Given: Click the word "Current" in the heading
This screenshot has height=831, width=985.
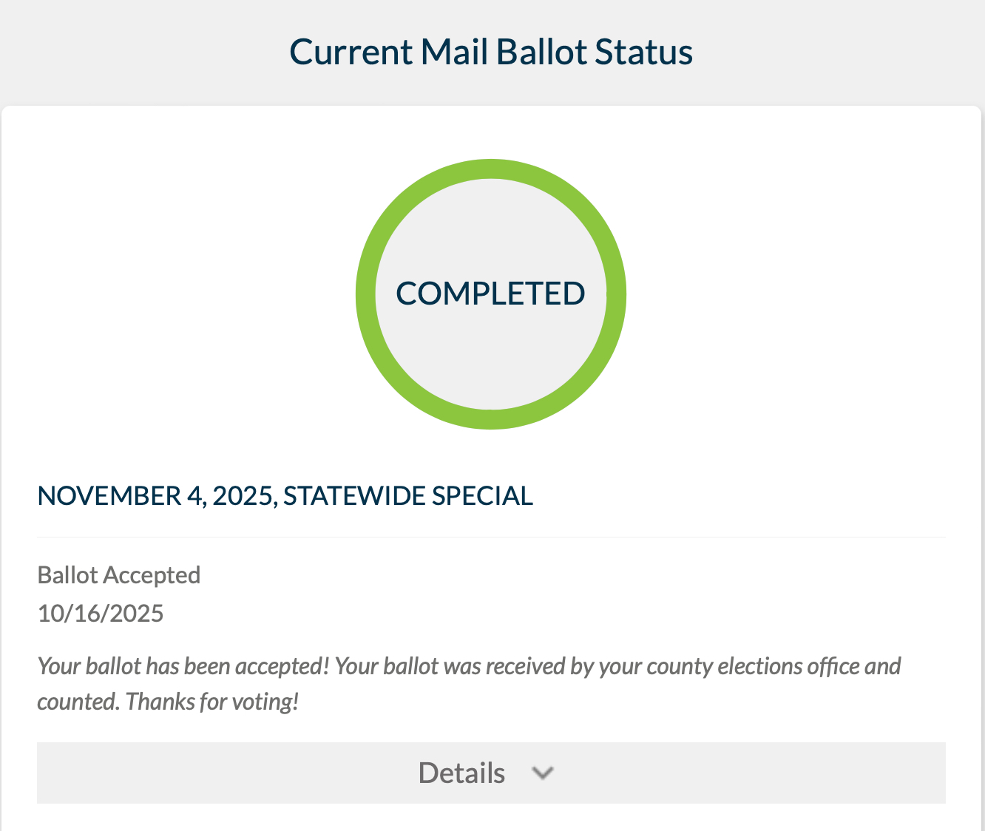Looking at the screenshot, I should (351, 52).
